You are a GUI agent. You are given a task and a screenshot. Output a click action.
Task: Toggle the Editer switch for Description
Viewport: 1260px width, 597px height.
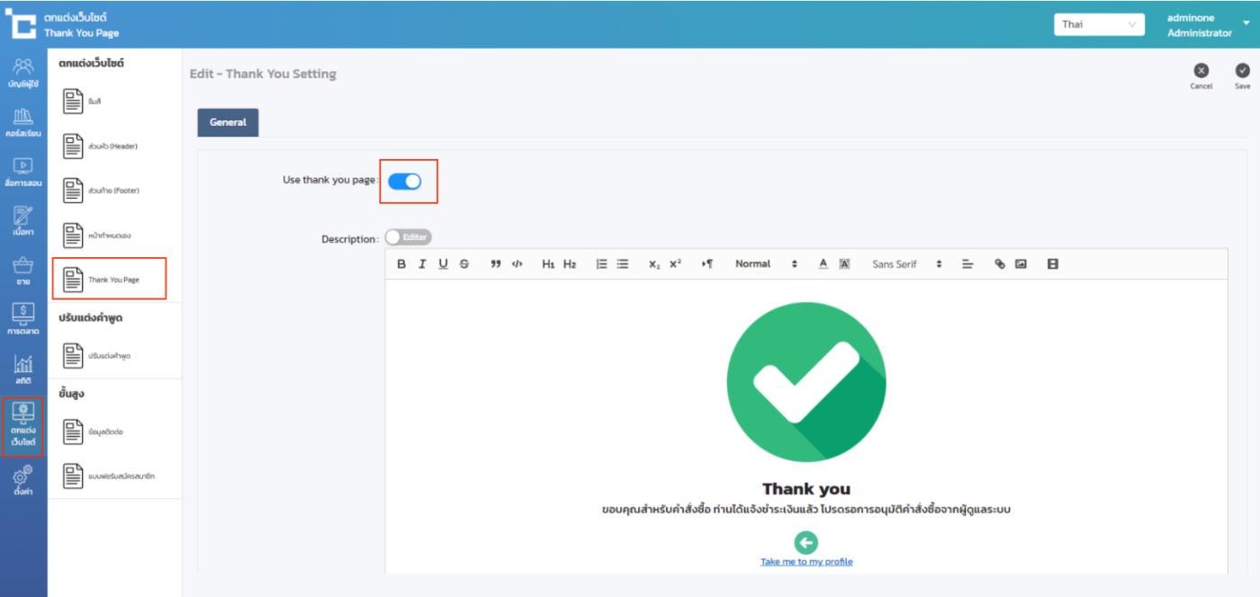tap(408, 237)
